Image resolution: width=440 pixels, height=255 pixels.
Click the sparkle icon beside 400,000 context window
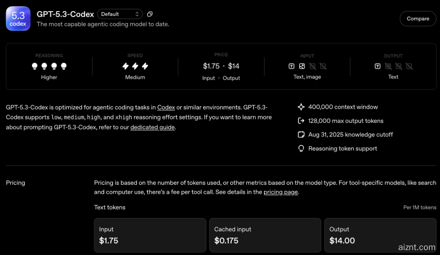[x=301, y=107]
